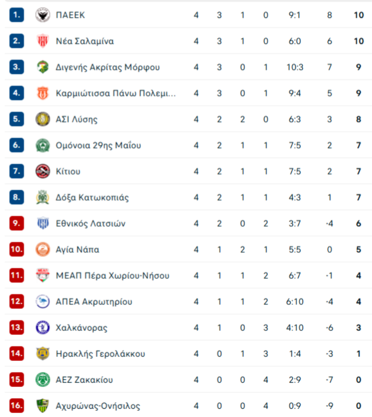Screen dimensions: 372x417
Task: Open the ΑΠΕΑ Ακρωτηρίου team page
Action: point(94,302)
